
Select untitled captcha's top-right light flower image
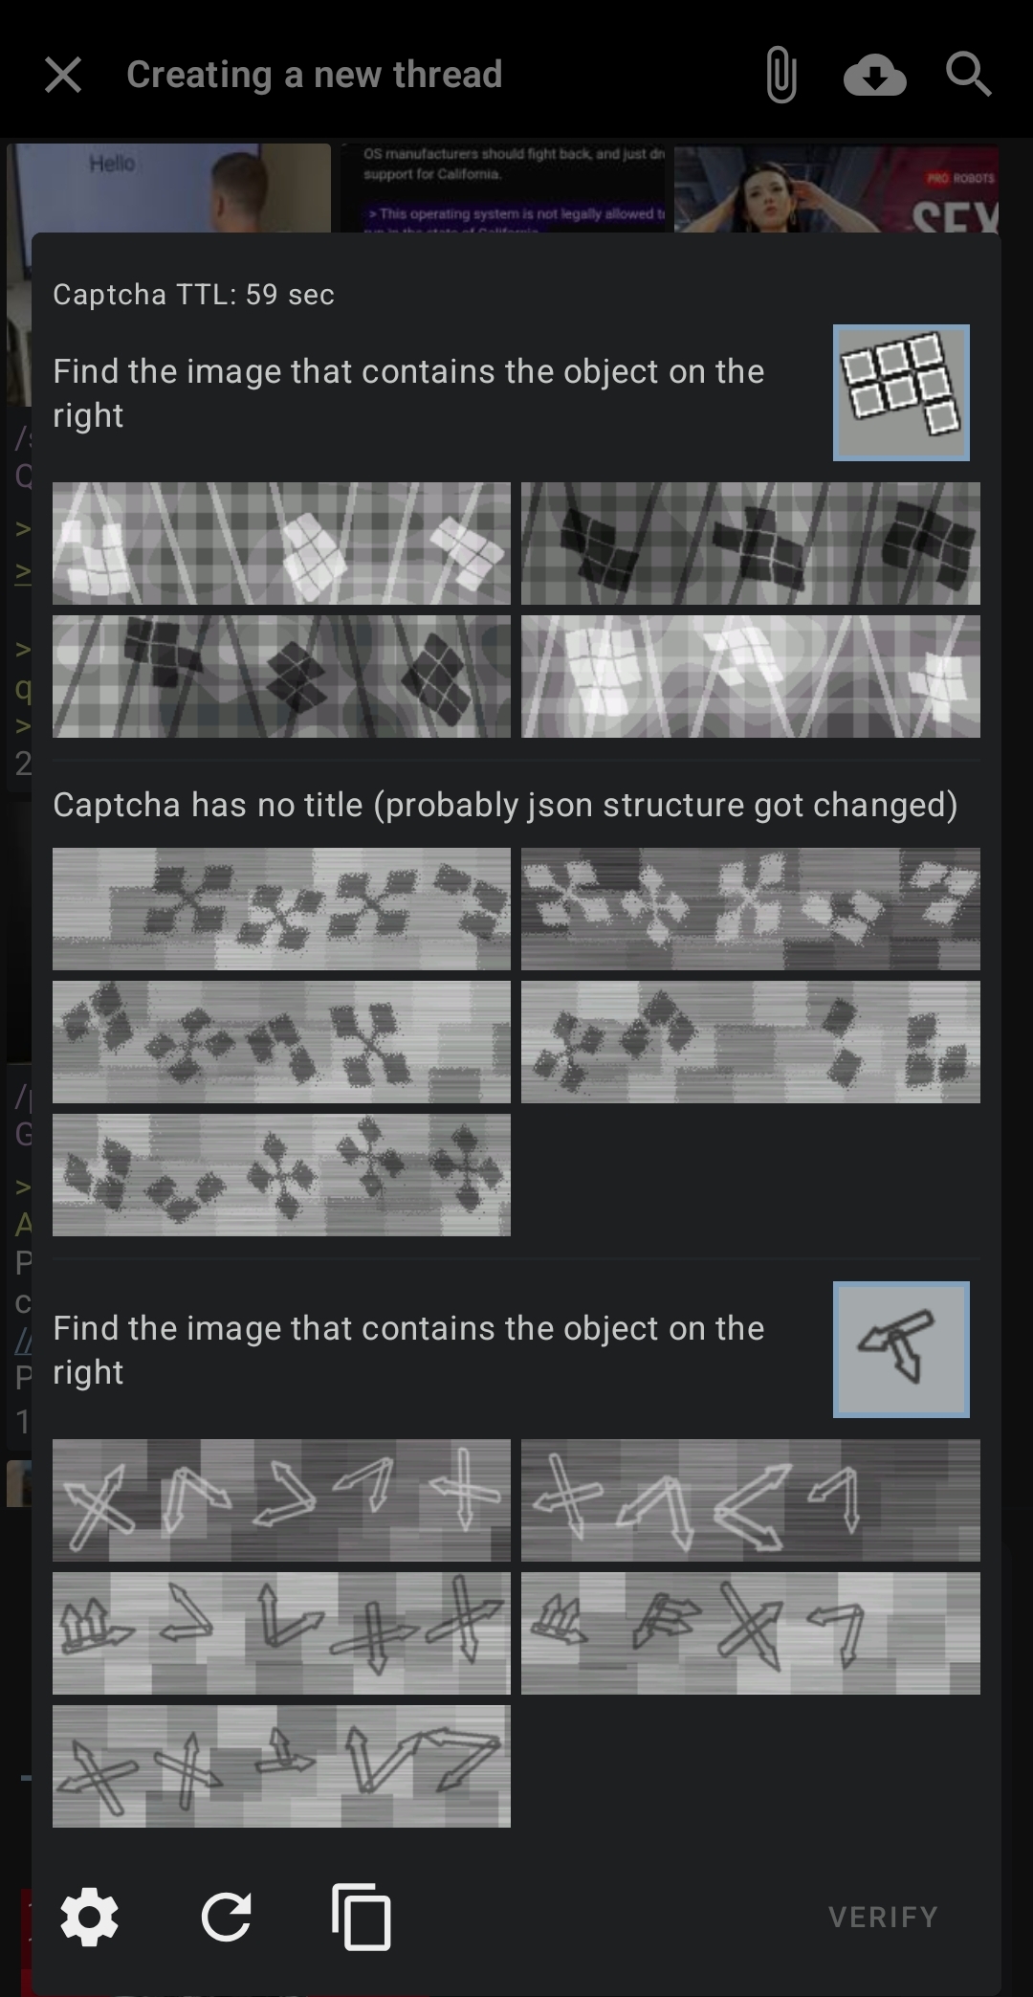(751, 909)
